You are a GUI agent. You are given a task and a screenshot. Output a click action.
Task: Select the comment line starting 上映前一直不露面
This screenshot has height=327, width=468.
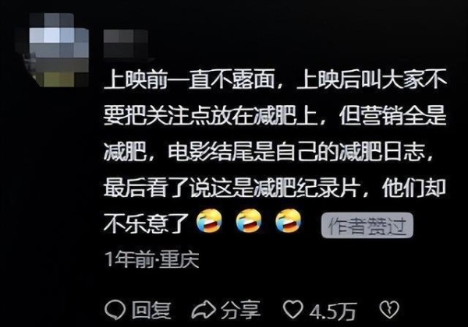(x=275, y=79)
